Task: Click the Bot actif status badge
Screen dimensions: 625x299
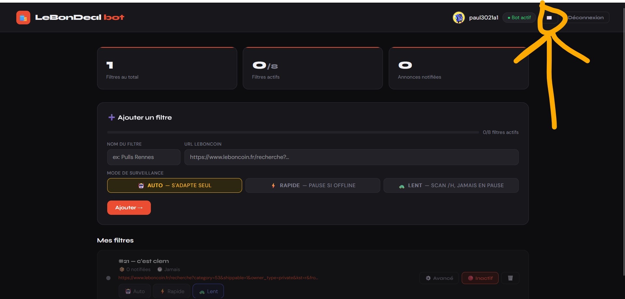Action: point(519,18)
